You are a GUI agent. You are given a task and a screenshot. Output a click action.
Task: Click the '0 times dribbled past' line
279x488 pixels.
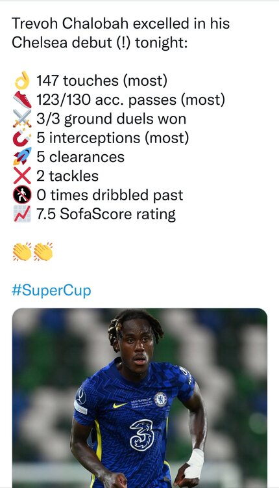point(110,195)
